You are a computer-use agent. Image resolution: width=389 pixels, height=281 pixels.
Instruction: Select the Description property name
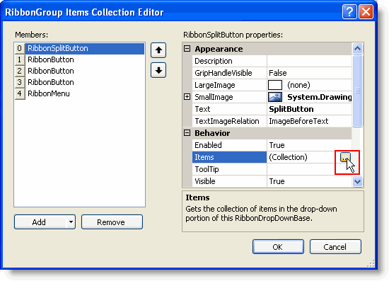[x=229, y=61]
